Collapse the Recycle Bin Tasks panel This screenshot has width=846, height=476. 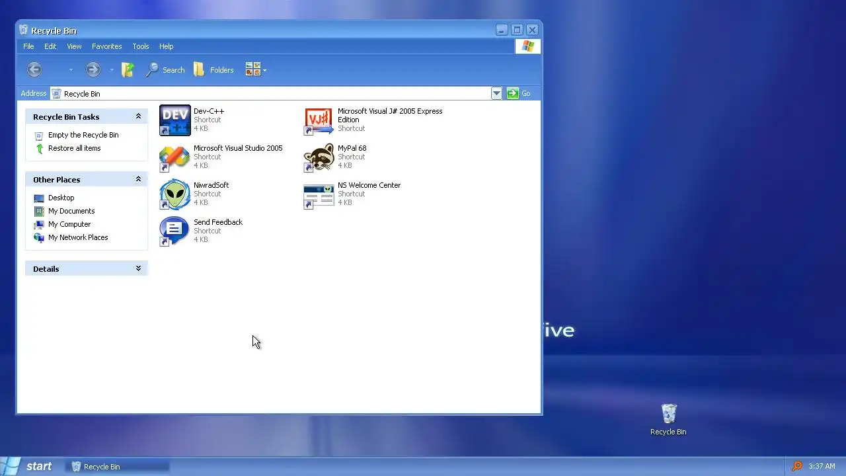[138, 116]
